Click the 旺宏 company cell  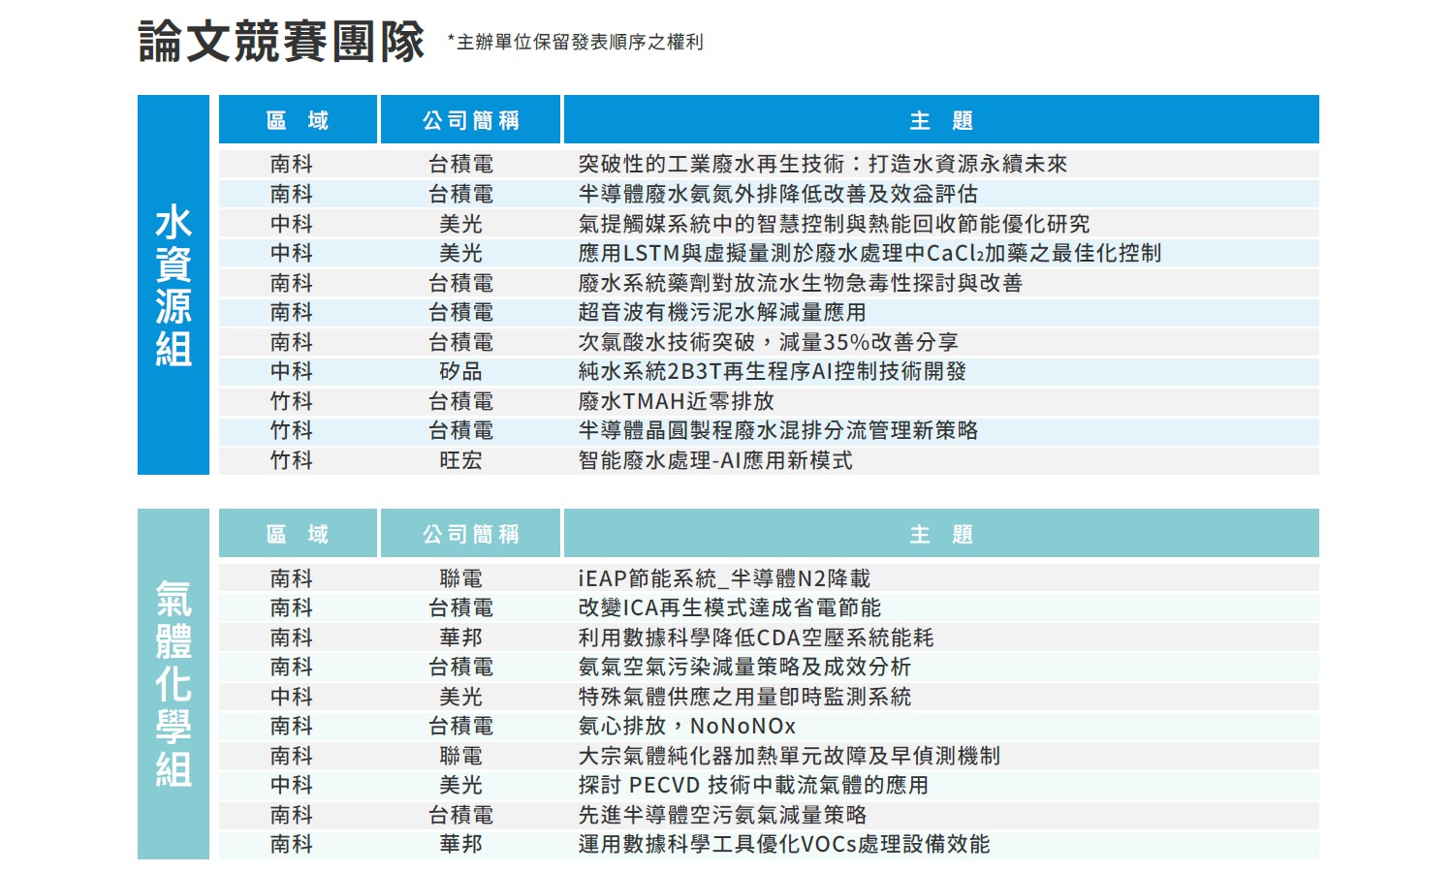click(x=460, y=460)
